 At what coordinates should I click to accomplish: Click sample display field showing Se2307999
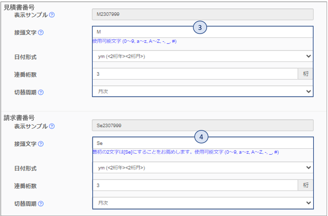tap(203, 125)
